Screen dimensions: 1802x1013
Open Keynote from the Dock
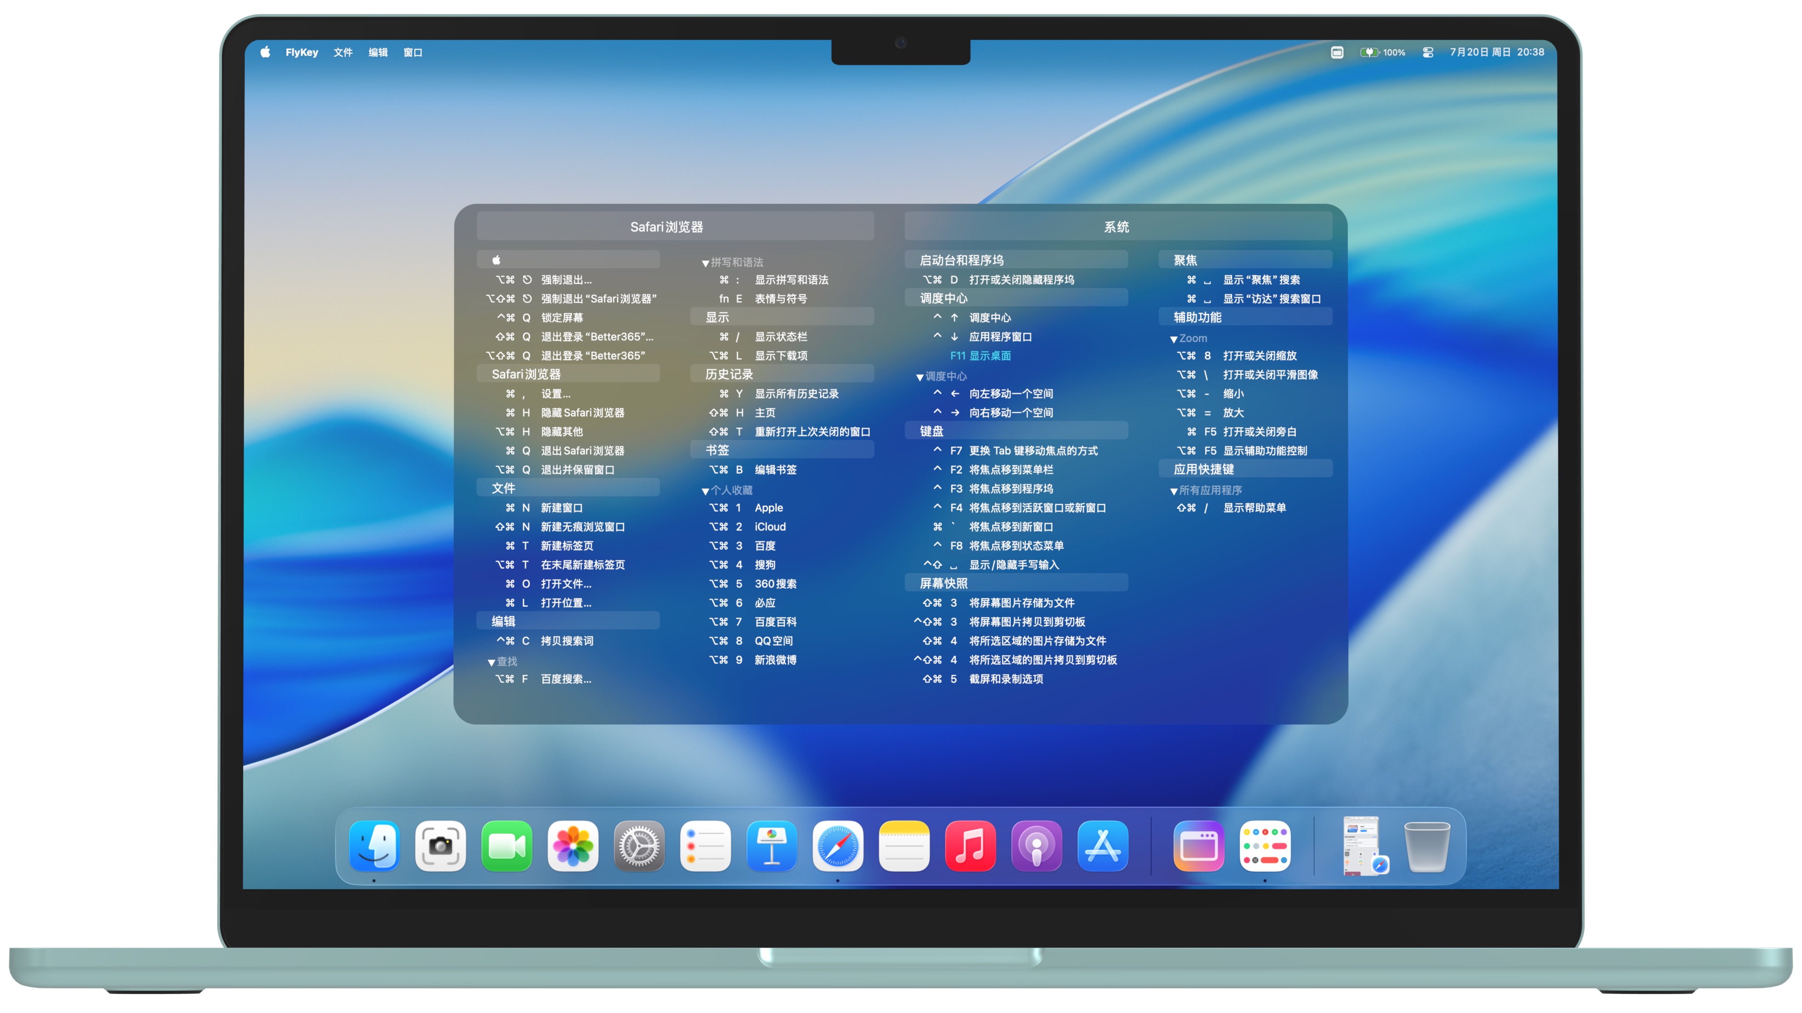[x=771, y=847]
